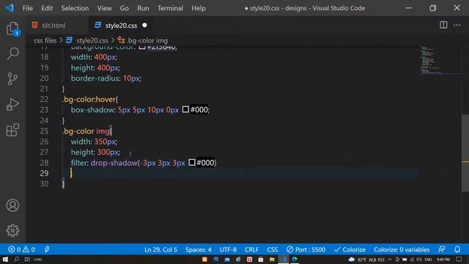Open the Edit menu
The width and height of the screenshot is (469, 264).
click(47, 8)
